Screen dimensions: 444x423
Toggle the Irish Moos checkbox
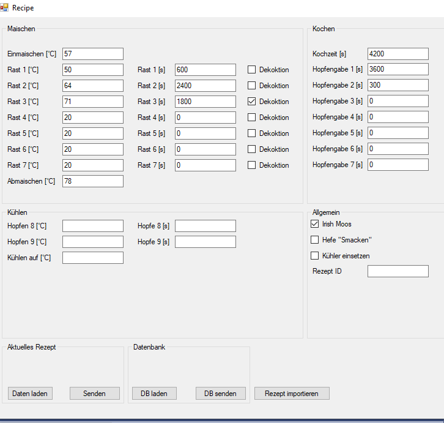pyautogui.click(x=315, y=224)
